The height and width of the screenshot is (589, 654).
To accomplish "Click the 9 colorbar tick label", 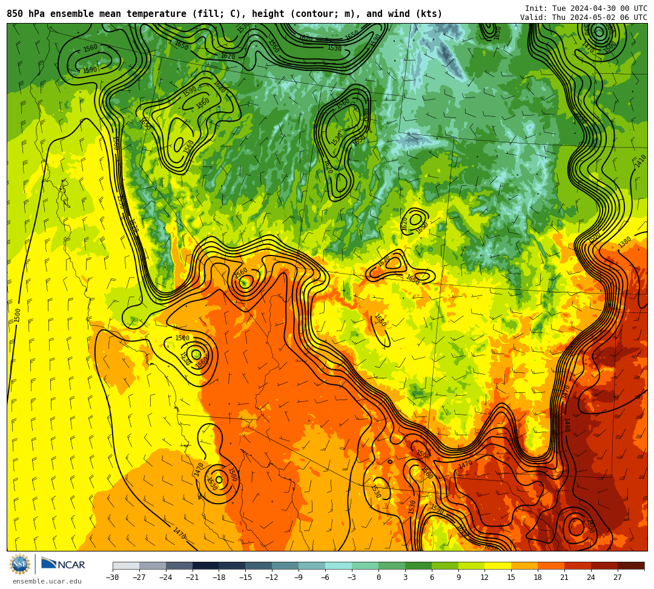I will [x=458, y=577].
